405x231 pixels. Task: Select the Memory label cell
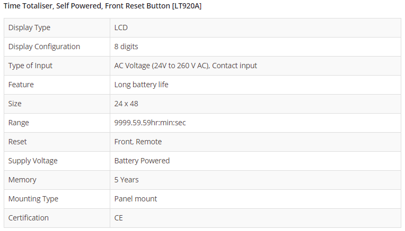pyautogui.click(x=22, y=180)
